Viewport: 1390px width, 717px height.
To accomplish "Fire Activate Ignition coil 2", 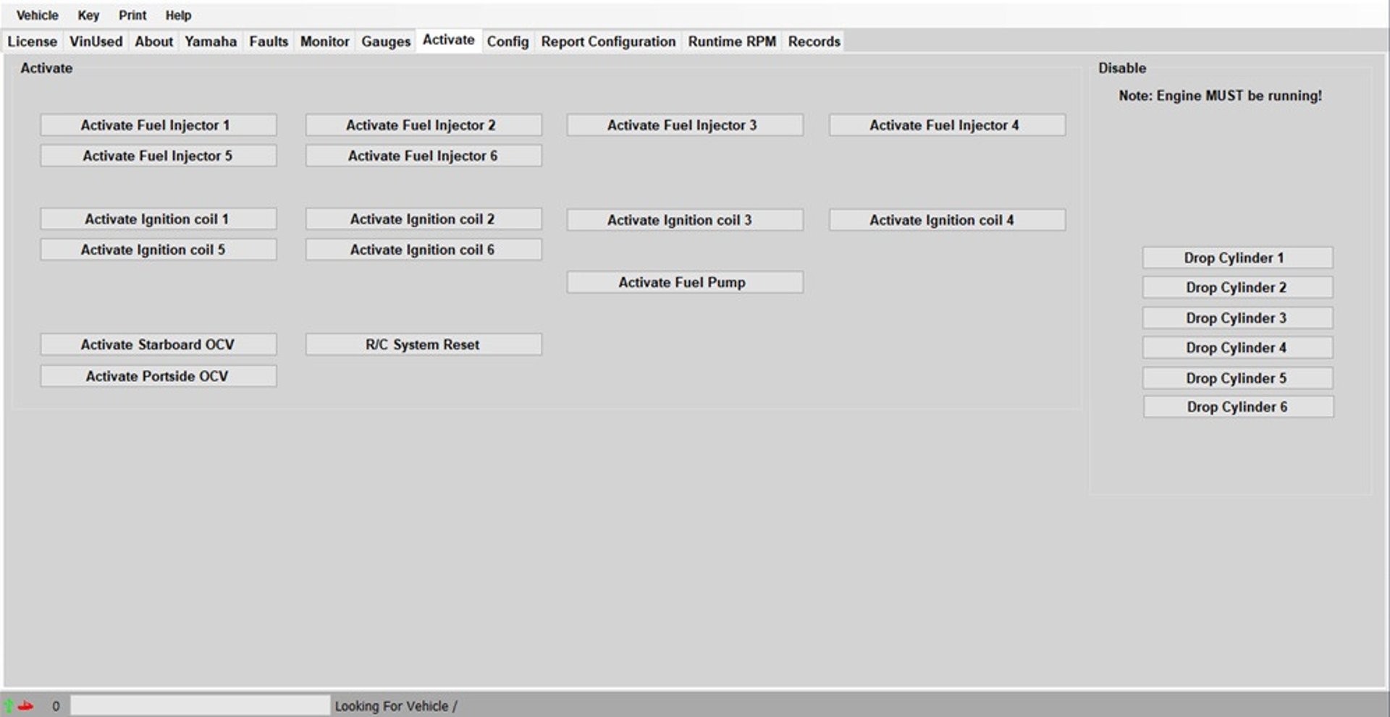I will click(x=424, y=219).
